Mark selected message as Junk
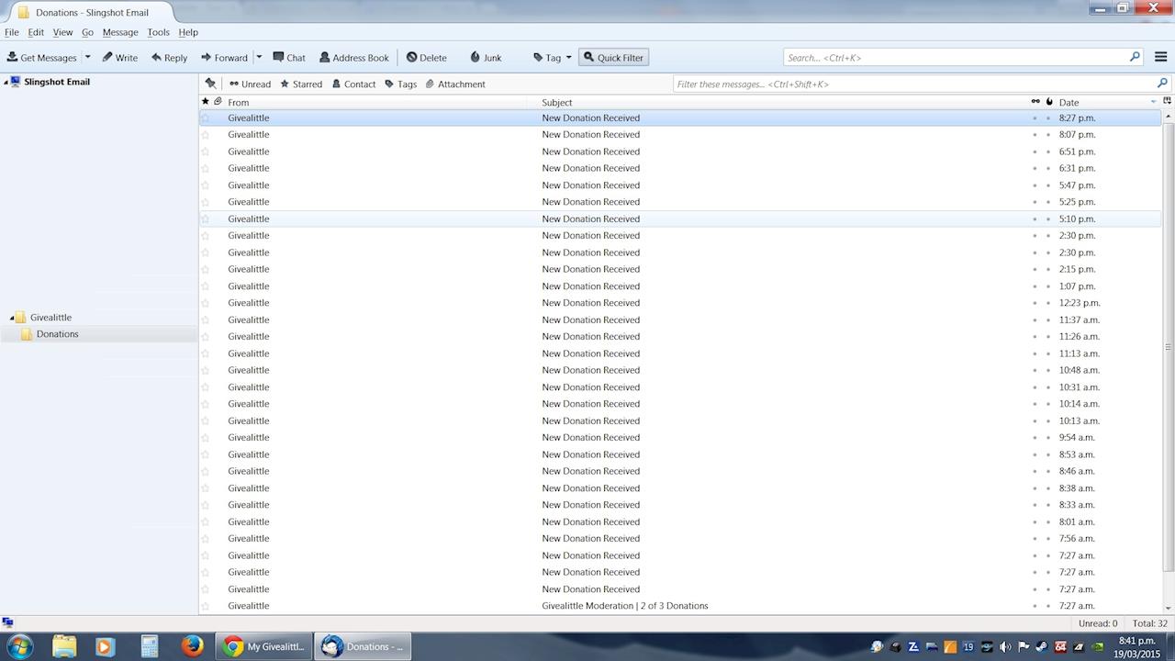Screen dimensions: 1175x661 [x=485, y=57]
